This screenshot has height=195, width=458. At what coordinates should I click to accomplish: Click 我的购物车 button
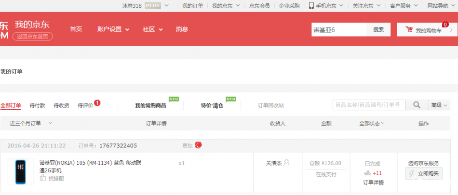point(427,29)
